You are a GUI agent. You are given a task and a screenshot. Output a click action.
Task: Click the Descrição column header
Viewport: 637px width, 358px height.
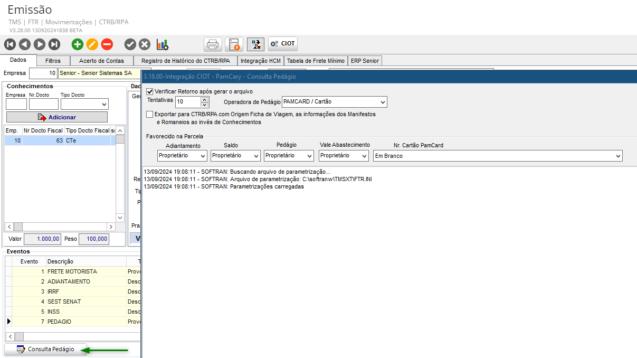pos(86,261)
